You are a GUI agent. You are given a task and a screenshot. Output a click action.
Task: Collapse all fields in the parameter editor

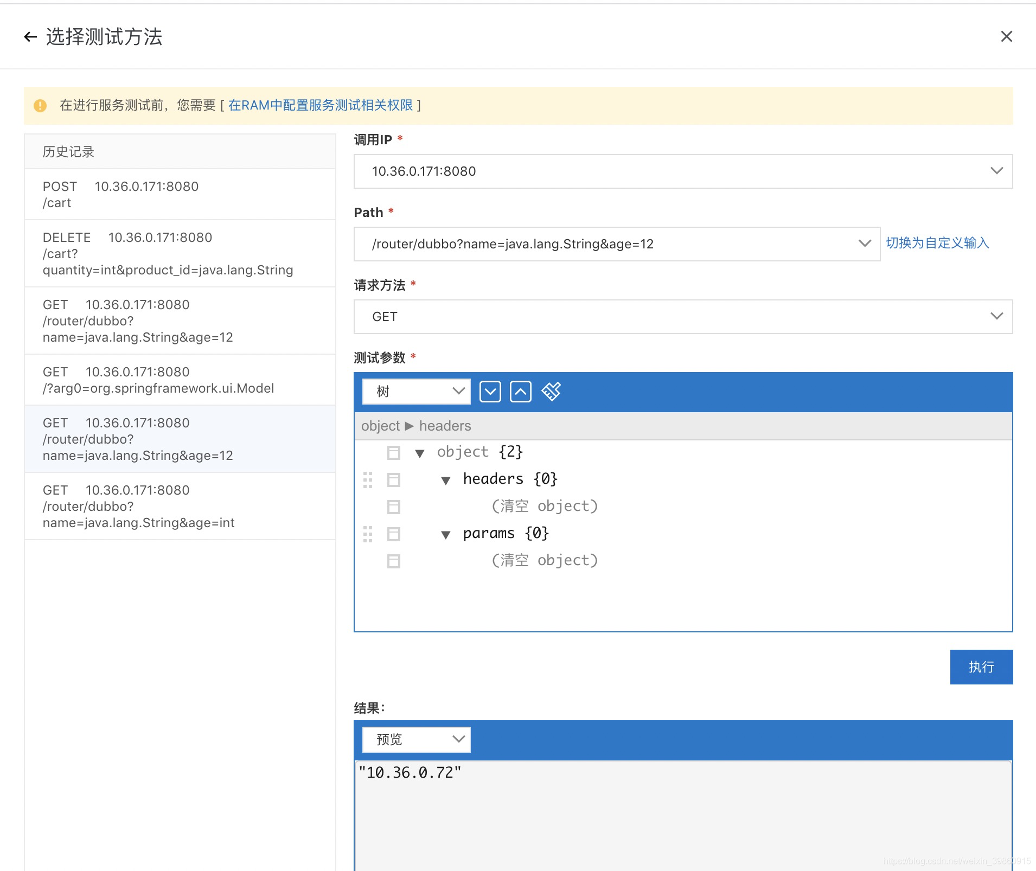point(520,392)
